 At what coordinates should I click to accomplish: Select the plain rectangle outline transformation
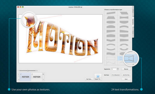pos(111,58)
